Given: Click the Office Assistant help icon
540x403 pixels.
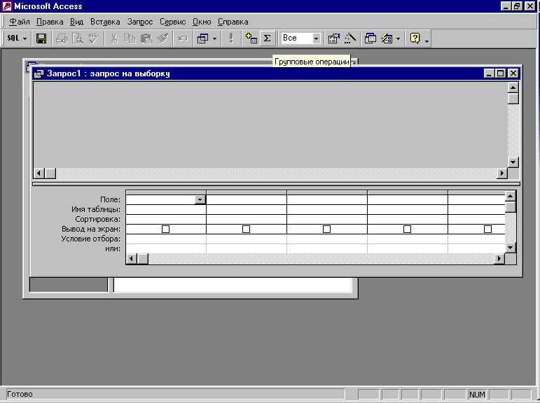Looking at the screenshot, I should (415, 38).
